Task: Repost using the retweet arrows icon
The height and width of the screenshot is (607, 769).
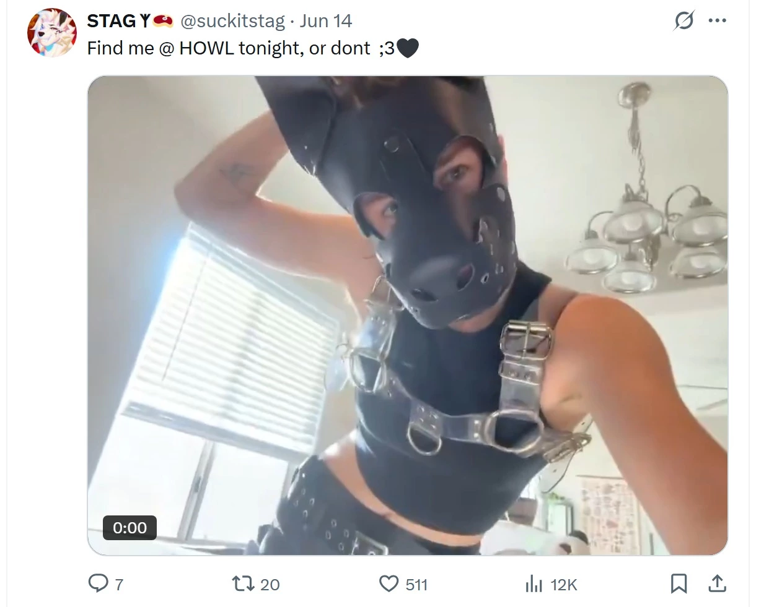Action: [x=242, y=583]
